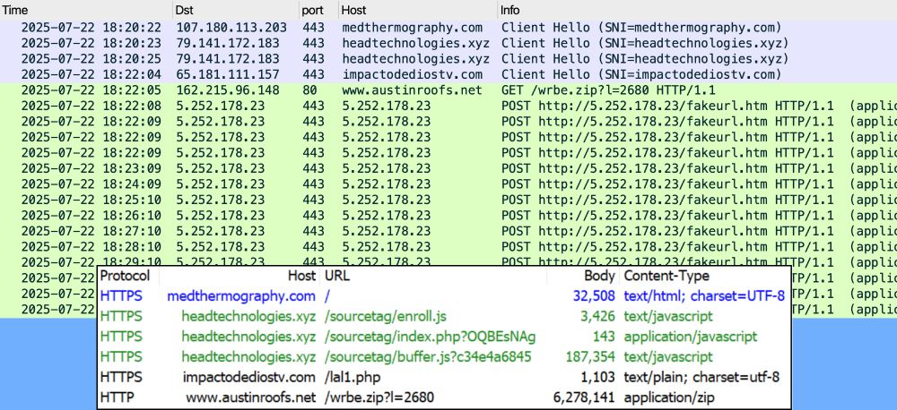Click the port 80 cell
The width and height of the screenshot is (897, 410).
[309, 90]
